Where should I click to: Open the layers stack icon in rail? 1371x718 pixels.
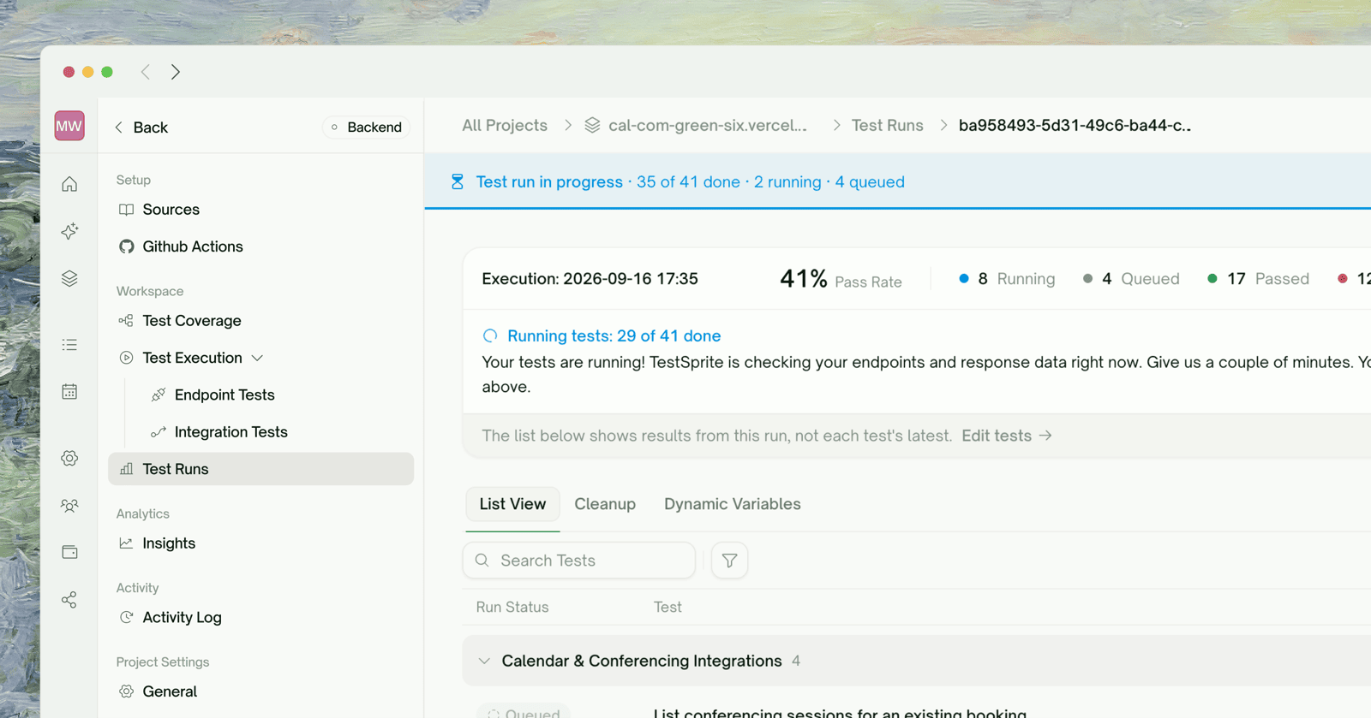pyautogui.click(x=69, y=278)
